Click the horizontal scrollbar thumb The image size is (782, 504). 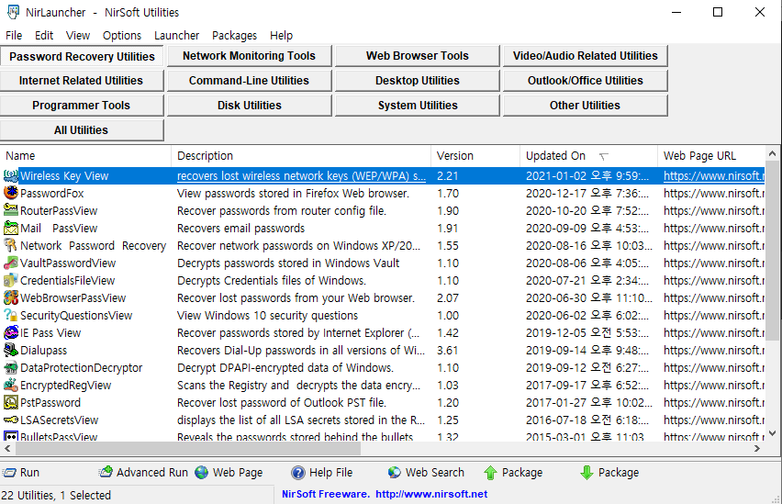(x=188, y=449)
